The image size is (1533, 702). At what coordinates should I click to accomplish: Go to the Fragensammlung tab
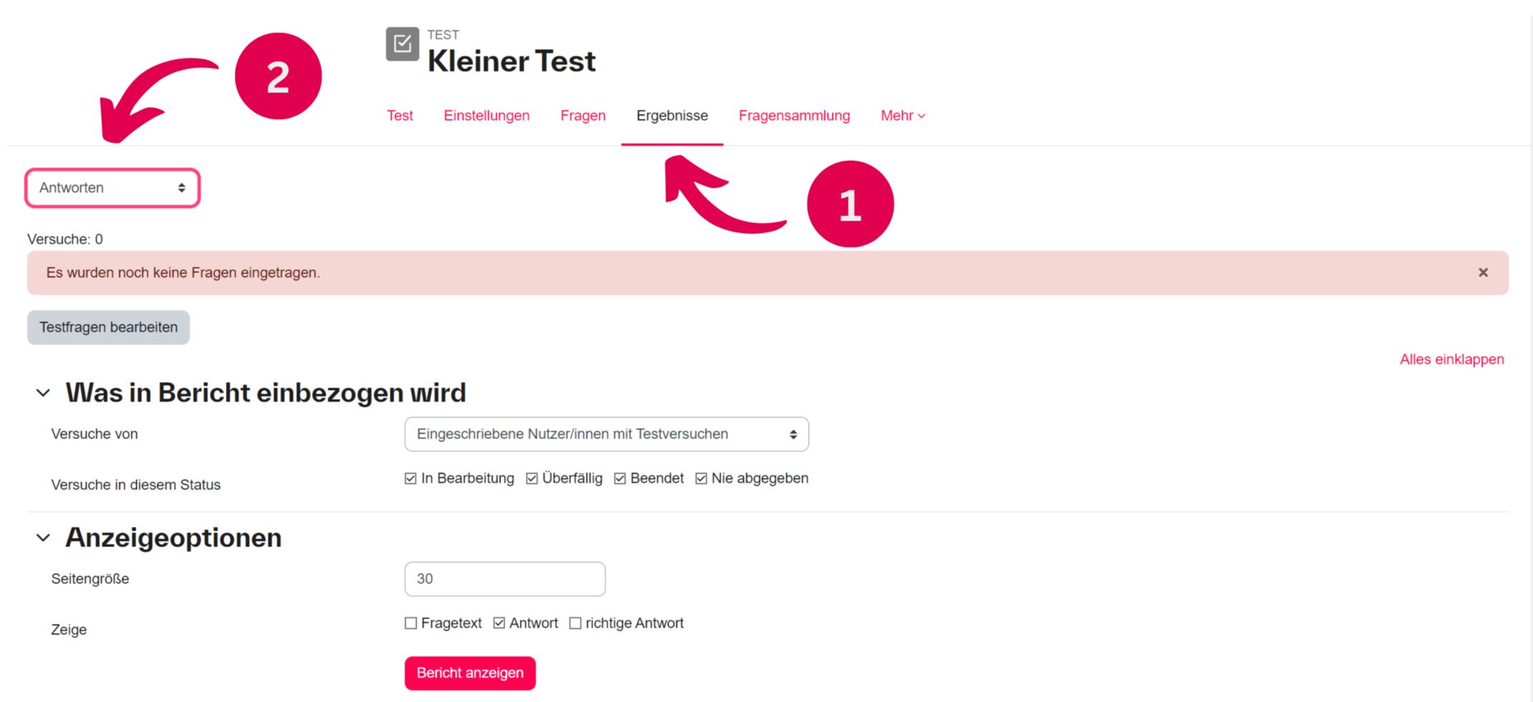[794, 116]
